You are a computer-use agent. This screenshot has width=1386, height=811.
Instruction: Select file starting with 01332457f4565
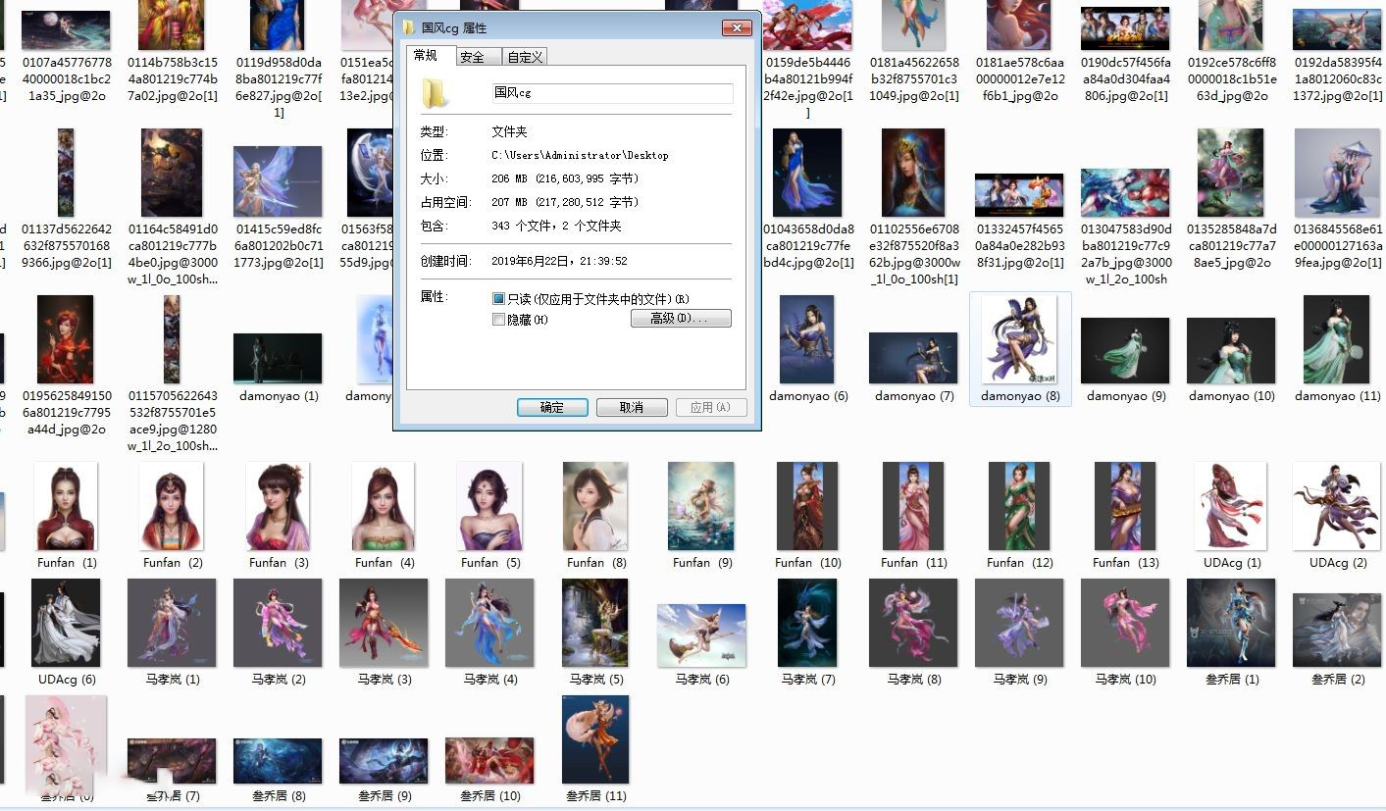1019,195
